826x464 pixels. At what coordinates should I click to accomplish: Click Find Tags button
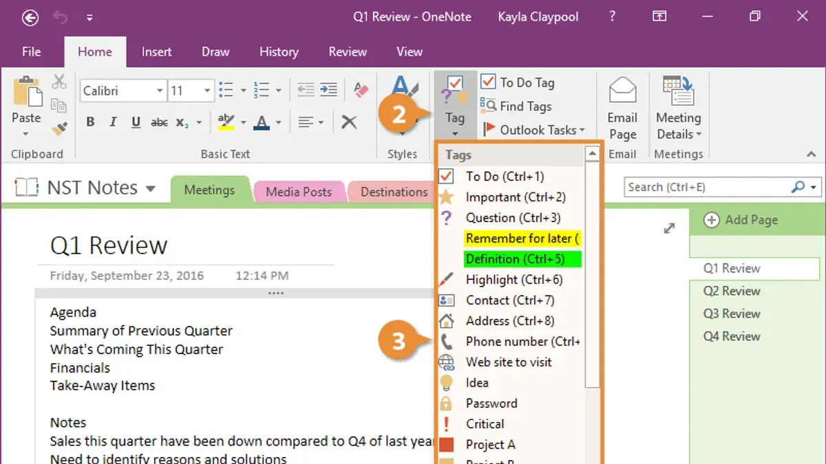(x=516, y=106)
